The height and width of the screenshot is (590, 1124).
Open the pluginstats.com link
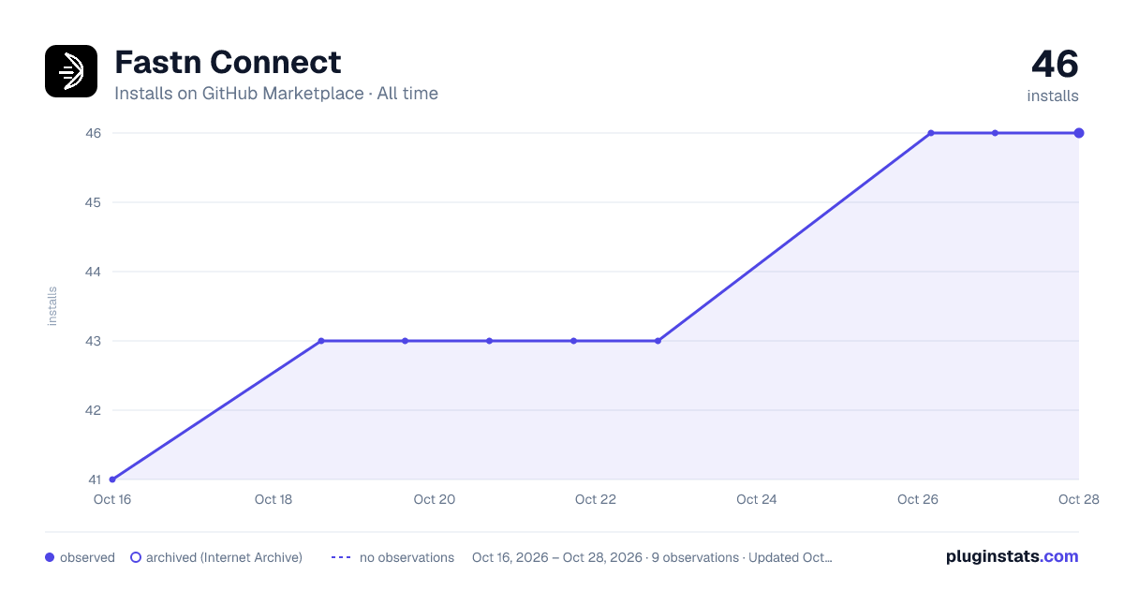[x=1013, y=556]
